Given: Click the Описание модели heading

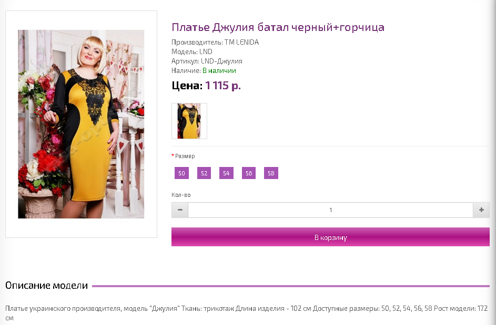Looking at the screenshot, I should [46, 286].
